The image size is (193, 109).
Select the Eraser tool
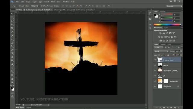[12, 50]
